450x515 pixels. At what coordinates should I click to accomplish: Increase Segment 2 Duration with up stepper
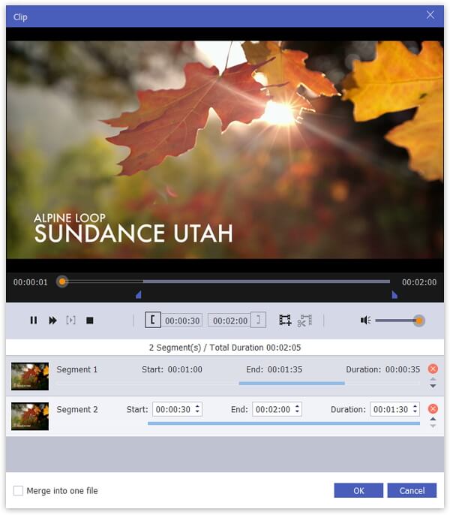415,406
